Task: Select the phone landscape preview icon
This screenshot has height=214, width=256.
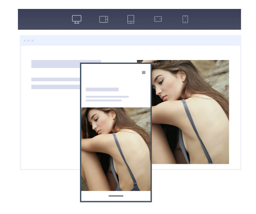Action: pos(157,19)
